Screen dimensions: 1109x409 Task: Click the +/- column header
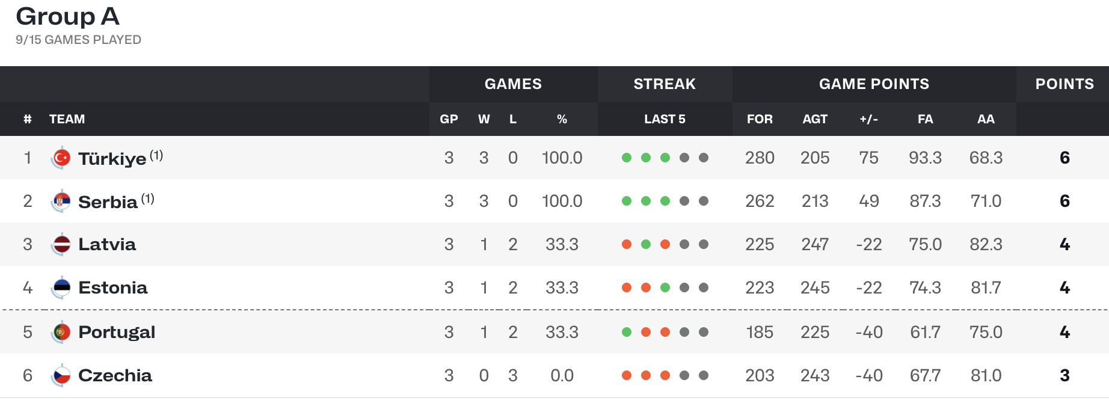868,119
